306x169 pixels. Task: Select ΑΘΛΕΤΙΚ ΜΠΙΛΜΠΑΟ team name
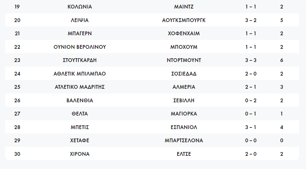pos(80,74)
